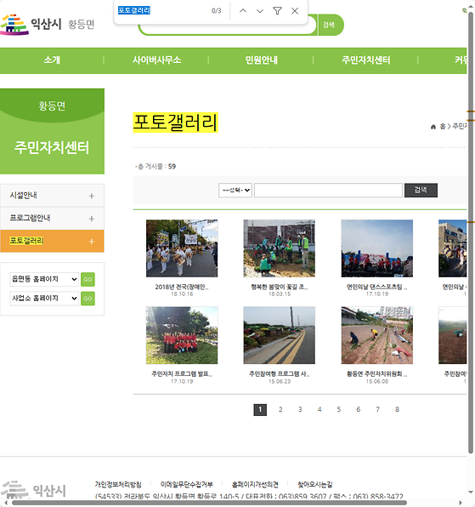Click the Iksan city logo

click(31, 25)
